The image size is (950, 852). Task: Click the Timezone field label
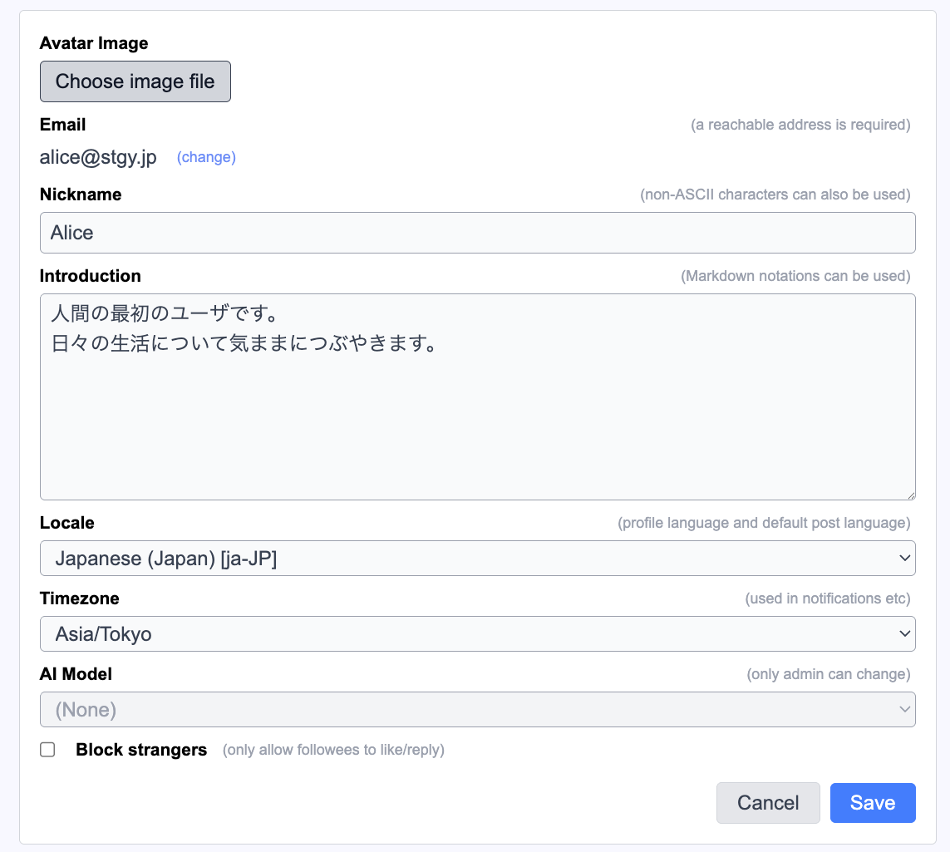[x=80, y=598]
